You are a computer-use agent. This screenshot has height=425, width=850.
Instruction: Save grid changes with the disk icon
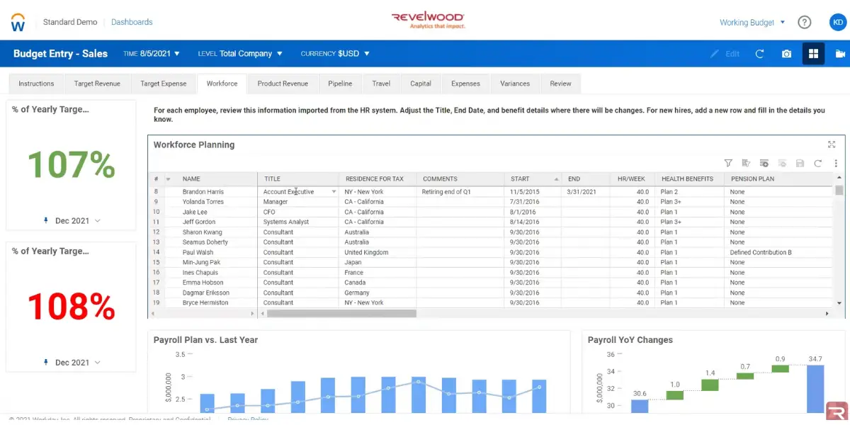[x=800, y=163]
